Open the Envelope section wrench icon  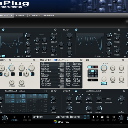point(34,60)
